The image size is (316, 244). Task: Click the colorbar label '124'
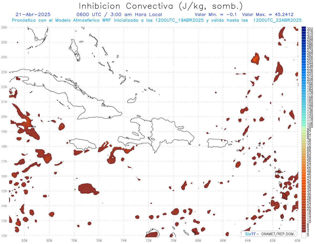tap(310, 116)
